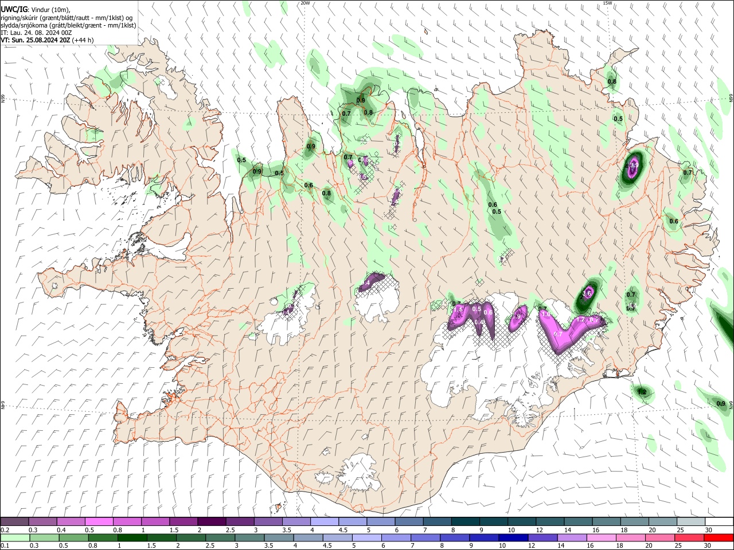The image size is (734, 550).
Task: Select the 0.4 label on the snow scale
Action: tap(61, 530)
